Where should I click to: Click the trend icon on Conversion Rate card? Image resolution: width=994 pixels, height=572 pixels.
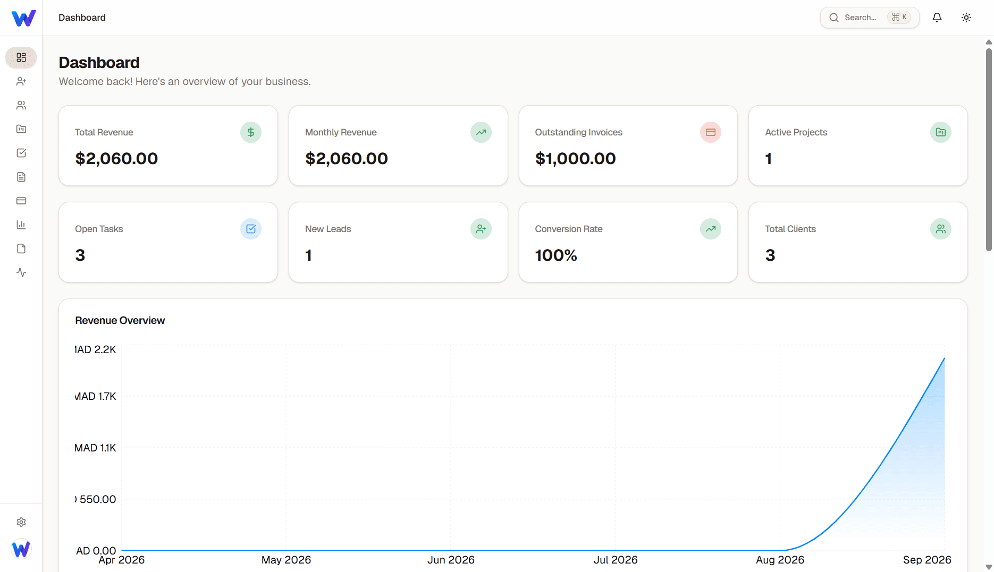[x=711, y=229]
